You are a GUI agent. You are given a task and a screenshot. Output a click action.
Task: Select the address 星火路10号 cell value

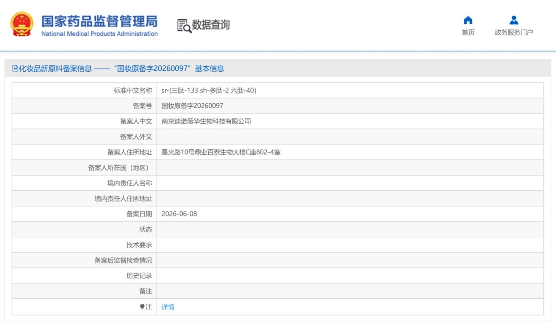tap(221, 152)
